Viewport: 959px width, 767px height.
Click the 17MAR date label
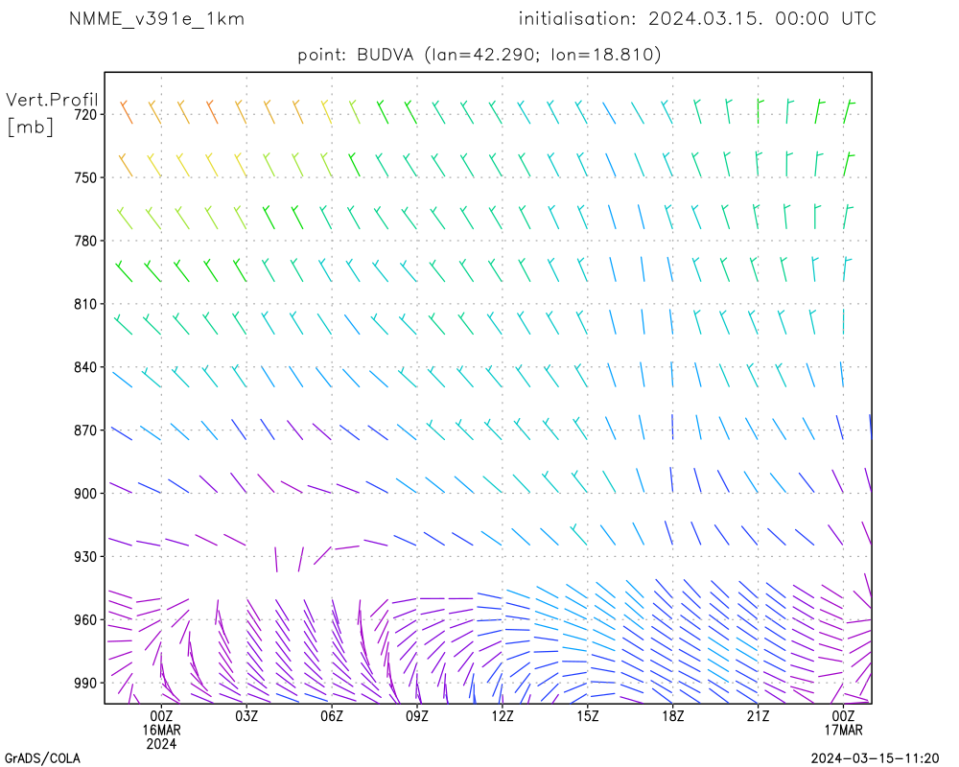[x=843, y=731]
